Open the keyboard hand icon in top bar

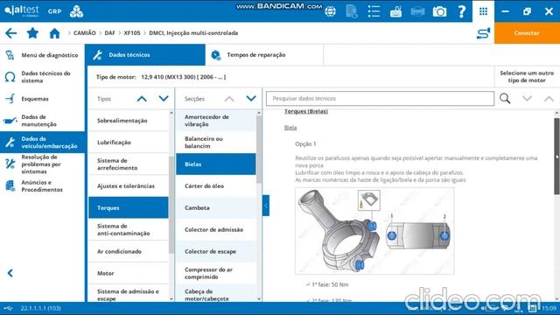395,11
